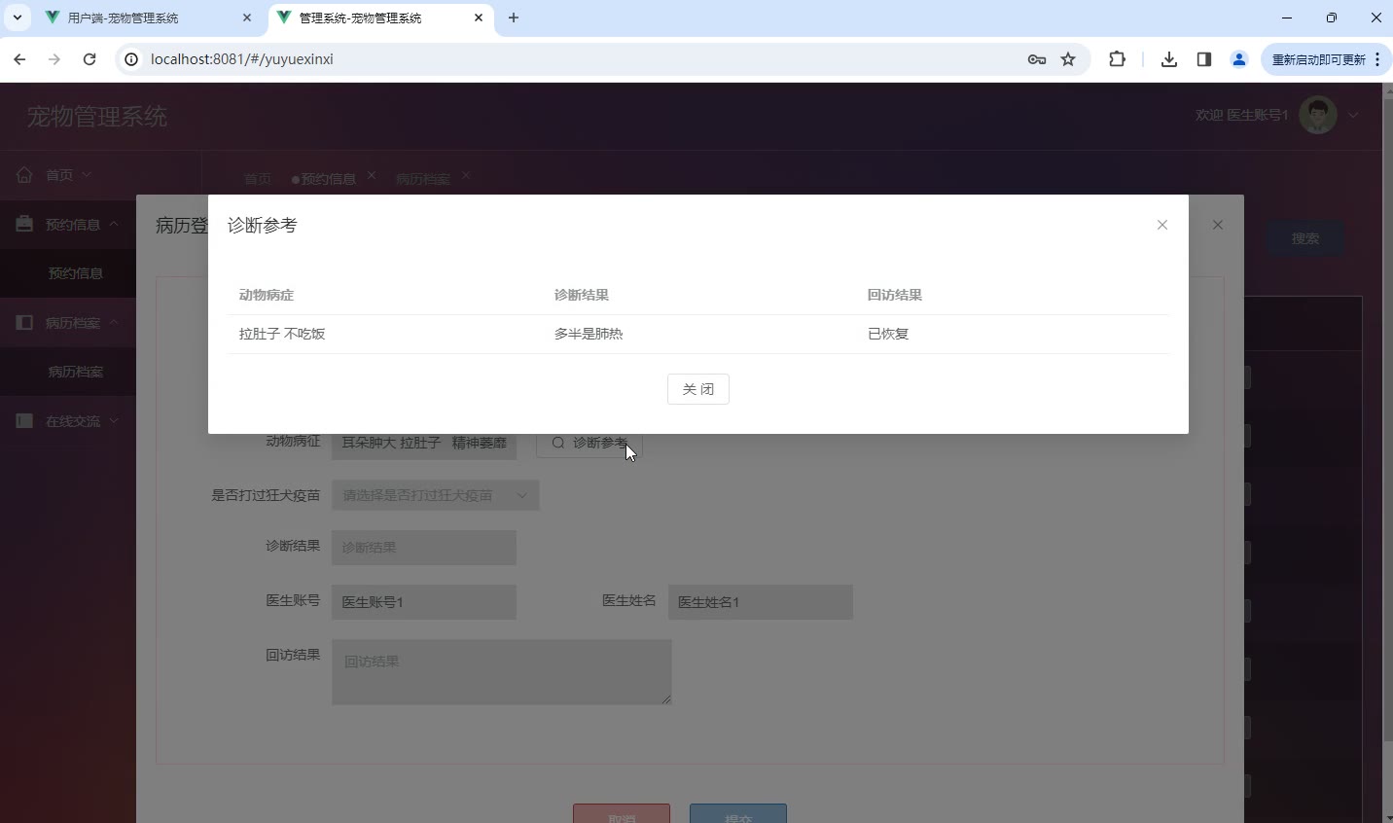The width and height of the screenshot is (1393, 823).
Task: Close the 诊断参考 dialog with X icon
Action: point(1161,225)
